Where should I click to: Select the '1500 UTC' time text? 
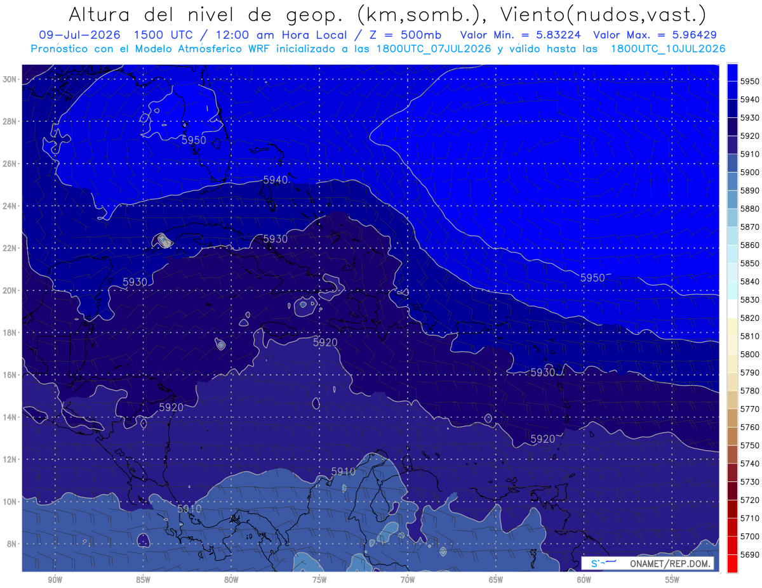pos(165,35)
